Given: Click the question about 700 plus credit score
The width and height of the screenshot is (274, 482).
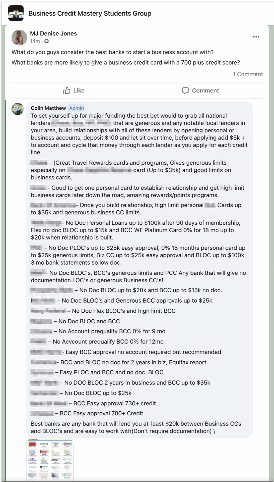Looking at the screenshot, I should pyautogui.click(x=125, y=62).
